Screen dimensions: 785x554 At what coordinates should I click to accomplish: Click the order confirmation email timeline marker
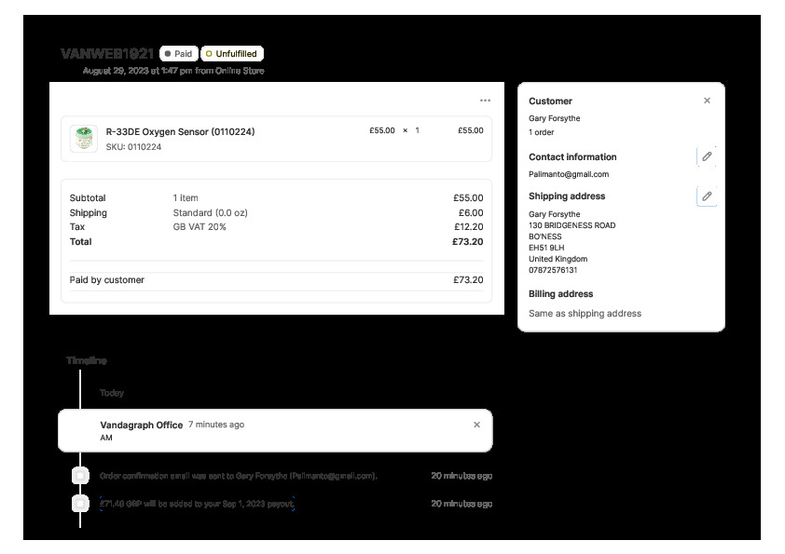[81, 476]
